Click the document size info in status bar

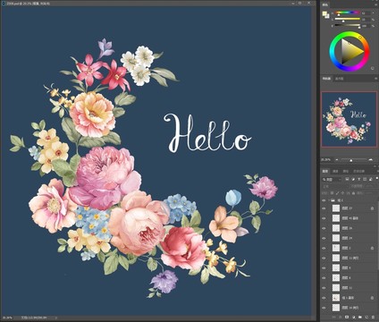point(33,318)
